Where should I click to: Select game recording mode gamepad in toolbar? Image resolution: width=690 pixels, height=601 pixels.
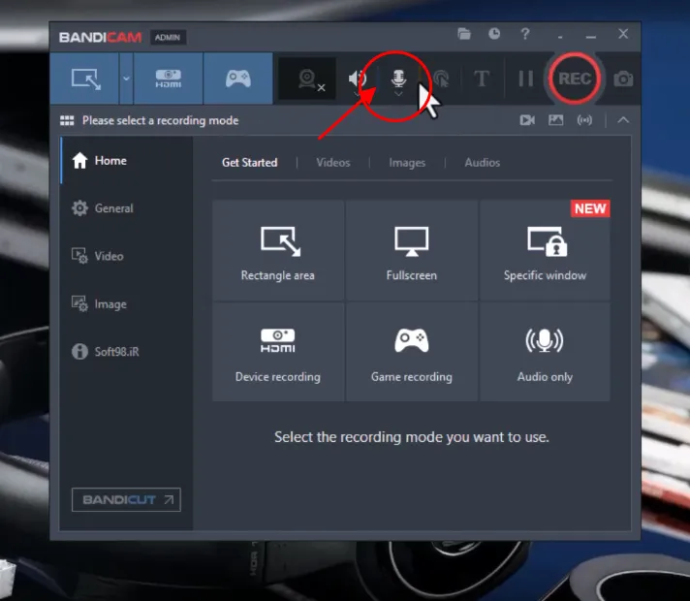pos(238,79)
